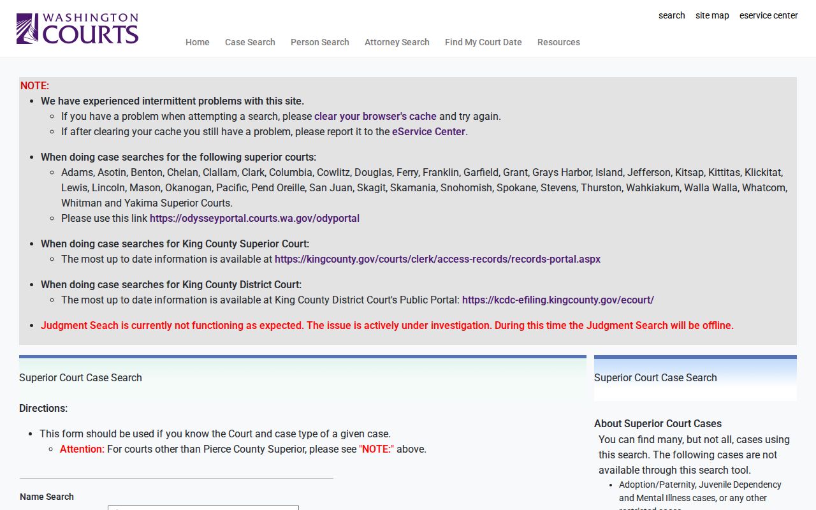Click the Washington Courts logo

(77, 29)
